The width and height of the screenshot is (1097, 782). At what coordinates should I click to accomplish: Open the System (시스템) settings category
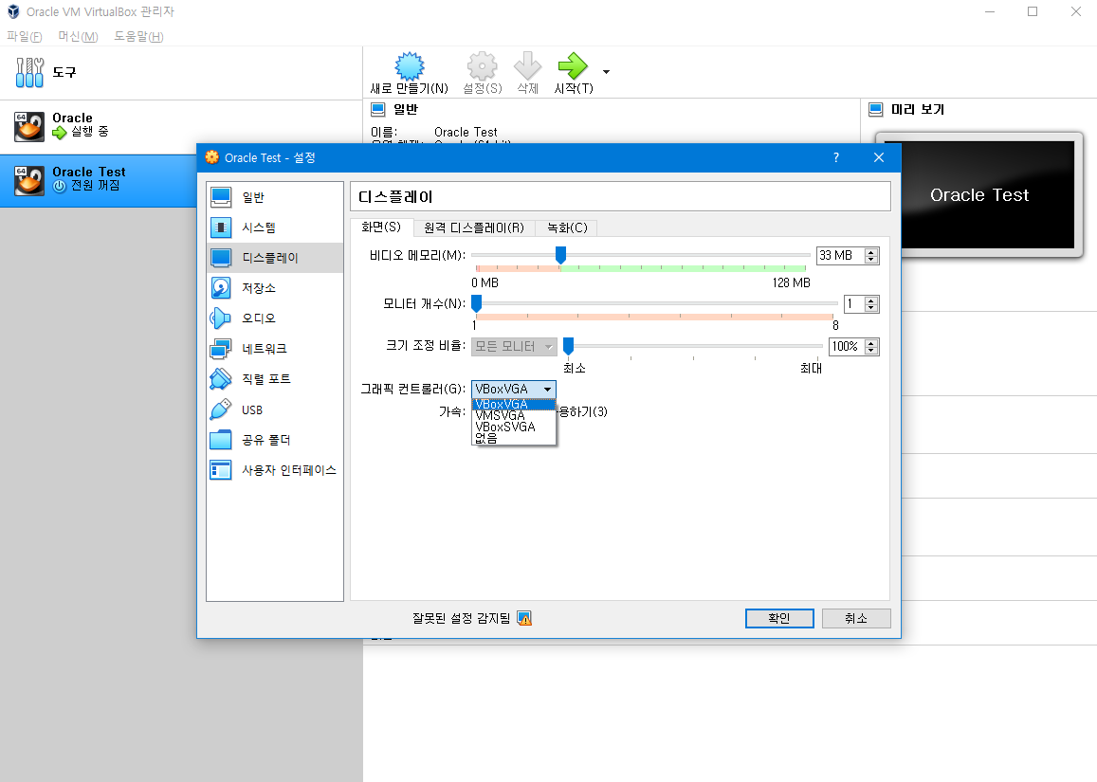coord(274,227)
